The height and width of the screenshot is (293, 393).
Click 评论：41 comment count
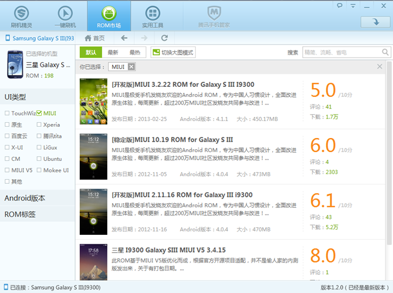321,107
